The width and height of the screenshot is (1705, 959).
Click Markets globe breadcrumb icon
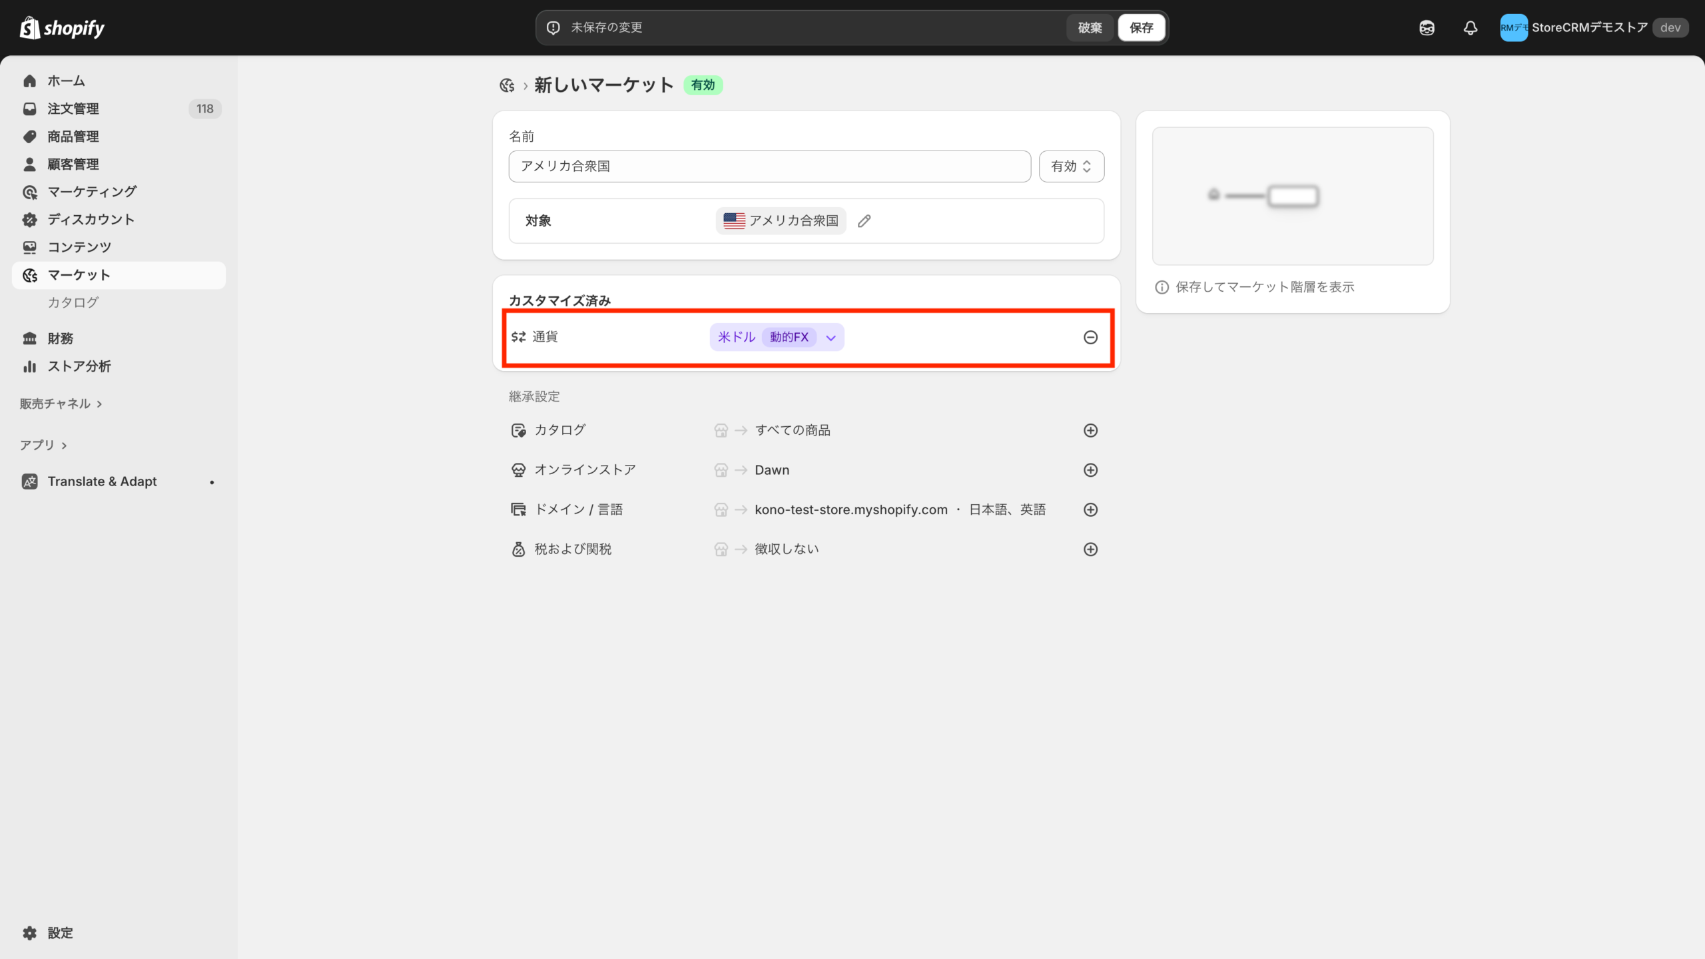pos(507,85)
